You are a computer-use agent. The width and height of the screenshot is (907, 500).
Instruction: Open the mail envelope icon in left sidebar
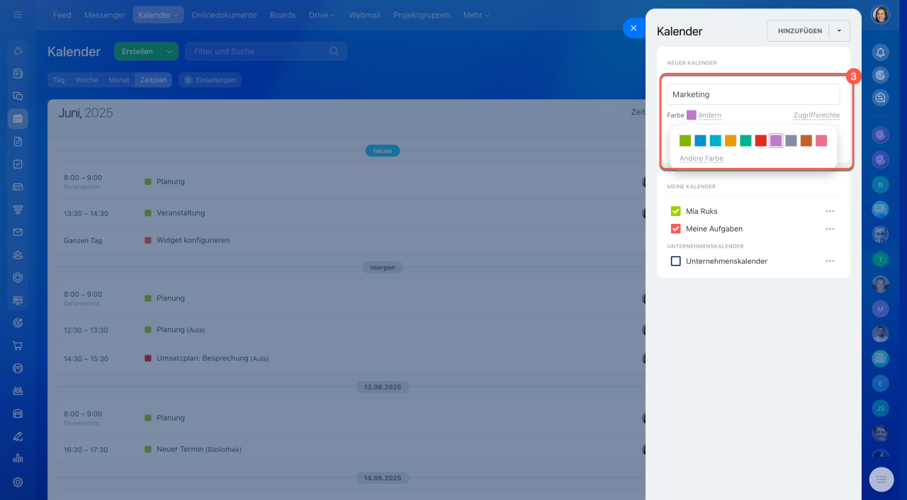[18, 232]
